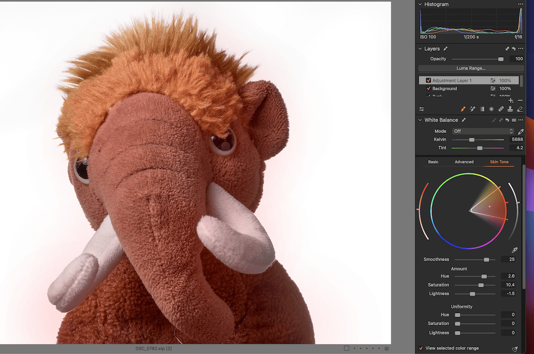Click the white balance eyedropper beside Mode

[x=521, y=131]
